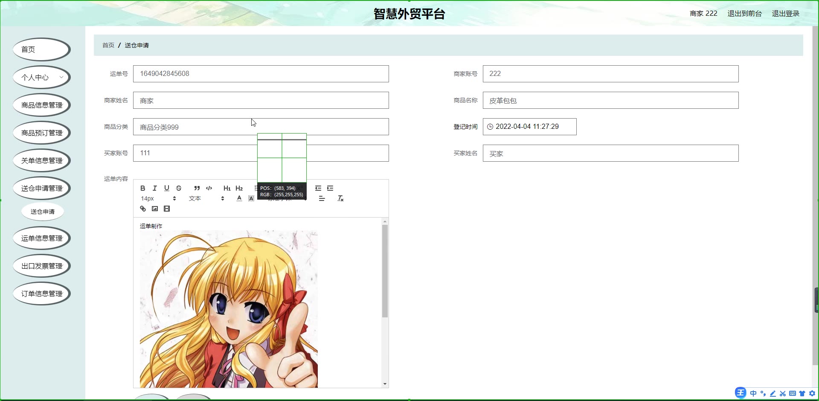The image size is (819, 401).
Task: Click 退出登录 link
Action: tap(785, 14)
